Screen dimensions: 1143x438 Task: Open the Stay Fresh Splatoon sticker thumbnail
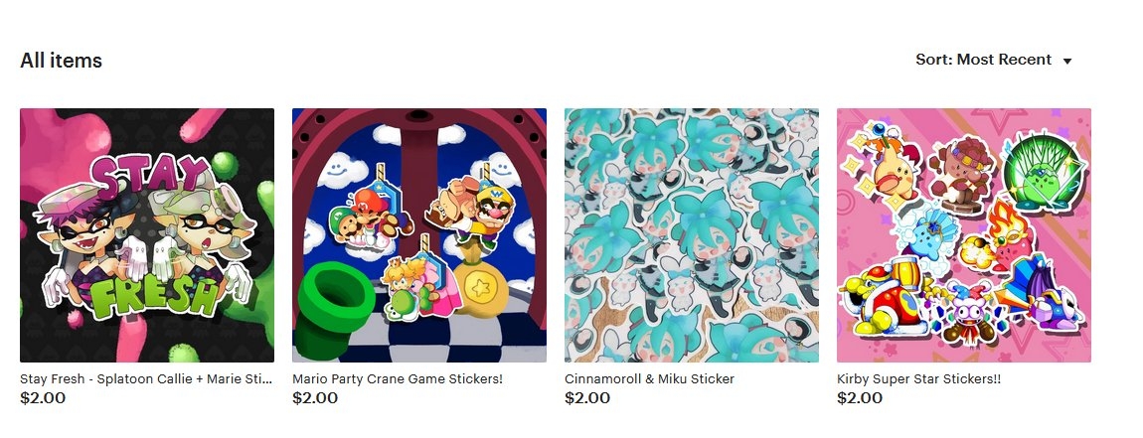[x=147, y=235]
